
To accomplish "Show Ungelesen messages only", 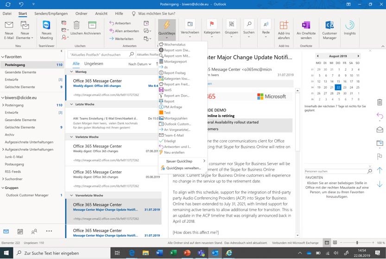I will pyautogui.click(x=94, y=64).
